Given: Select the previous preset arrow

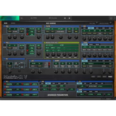Looking at the screenshot, I should 65,18.
